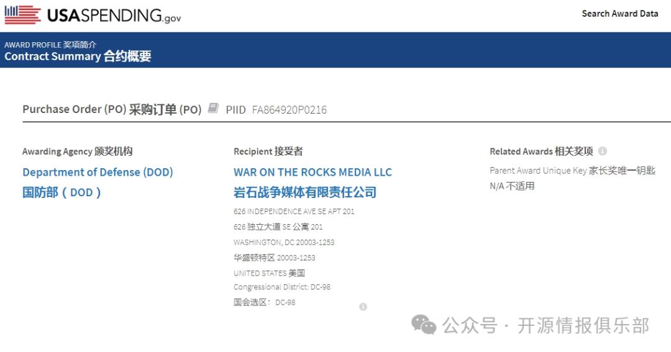Click the USAspending flag logo icon
This screenshot has width=671, height=352.
pos(22,15)
